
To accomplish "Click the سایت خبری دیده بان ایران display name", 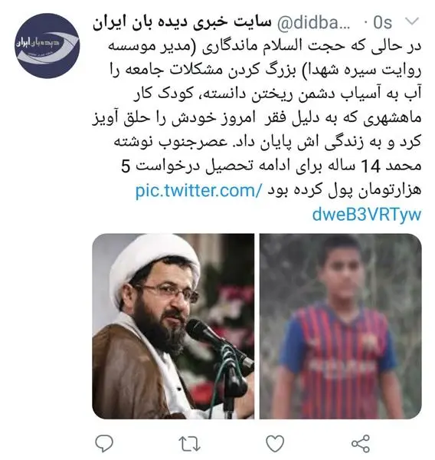I will [x=182, y=22].
